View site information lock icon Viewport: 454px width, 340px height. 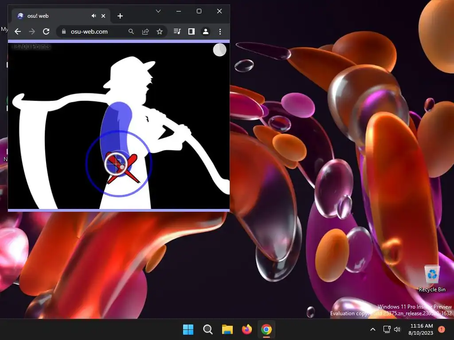[x=64, y=31]
